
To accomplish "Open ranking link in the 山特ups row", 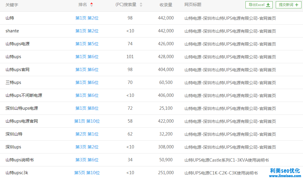I will (87, 57).
